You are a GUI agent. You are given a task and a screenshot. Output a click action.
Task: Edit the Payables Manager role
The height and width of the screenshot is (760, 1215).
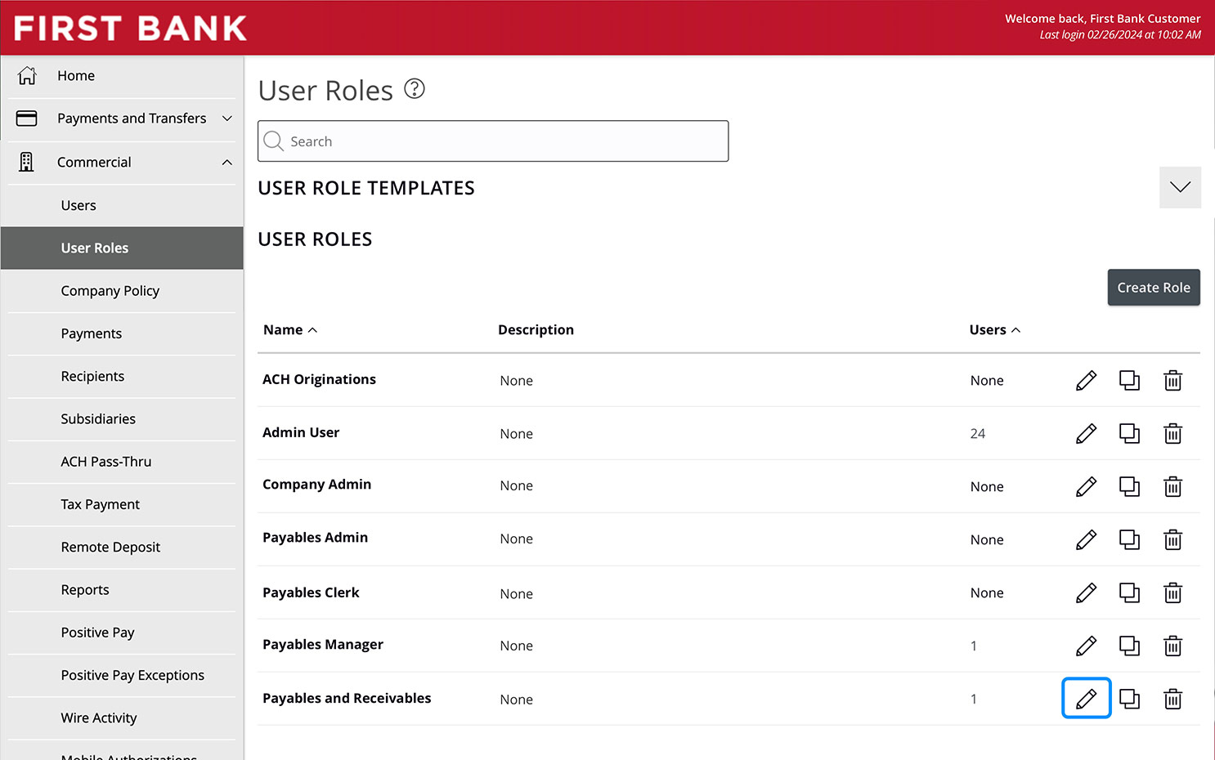pyautogui.click(x=1086, y=646)
